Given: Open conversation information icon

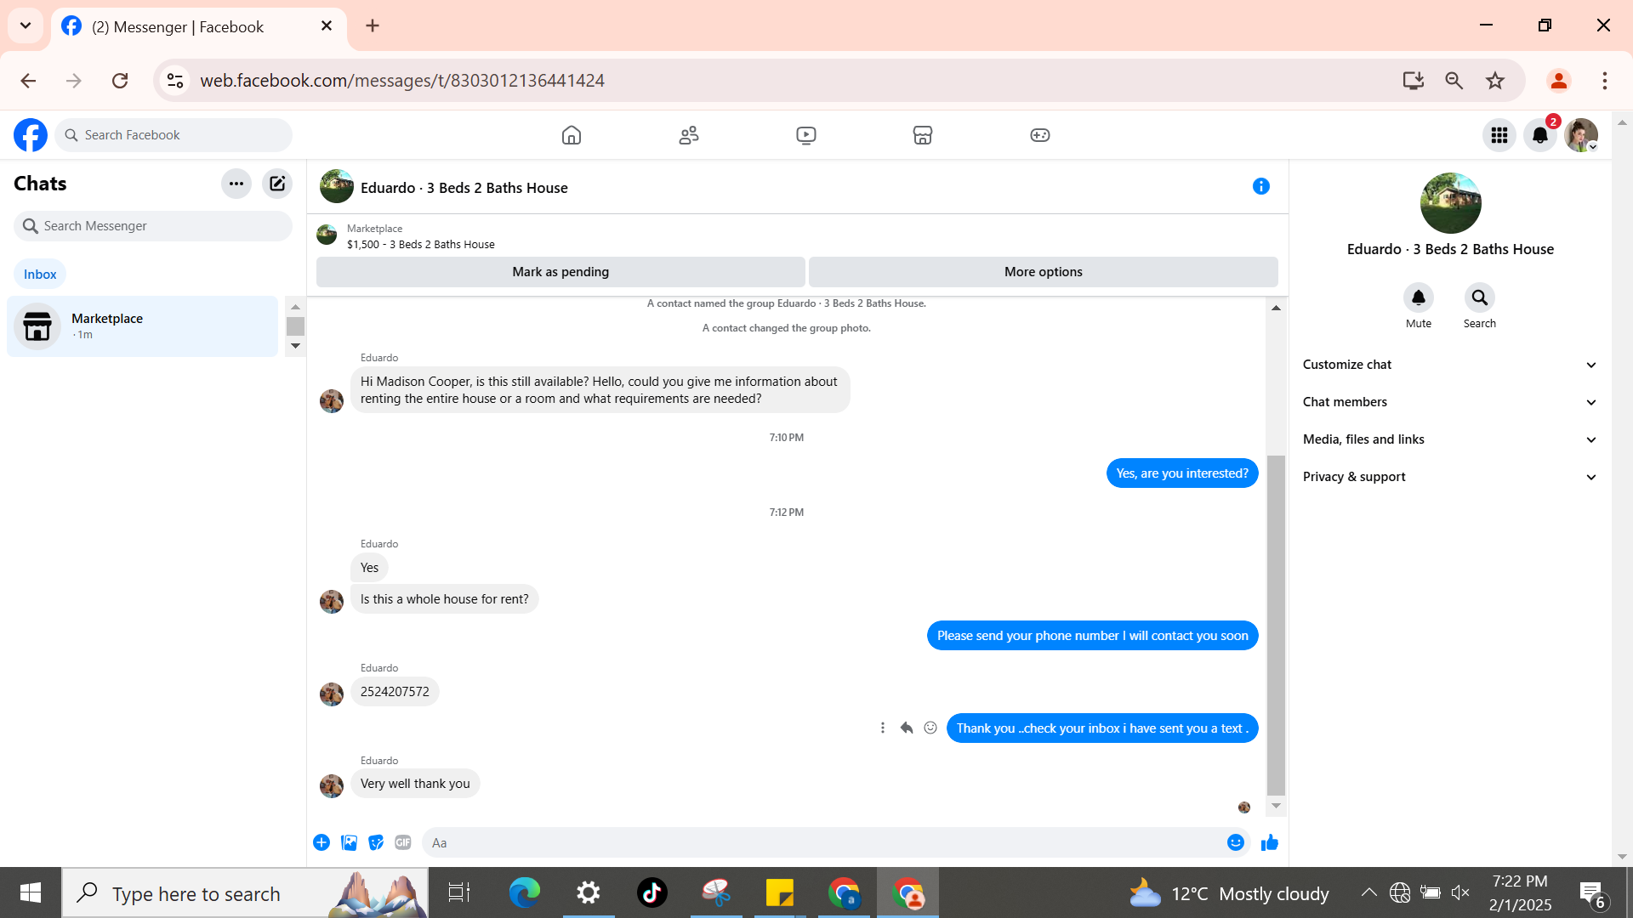Looking at the screenshot, I should pyautogui.click(x=1260, y=186).
